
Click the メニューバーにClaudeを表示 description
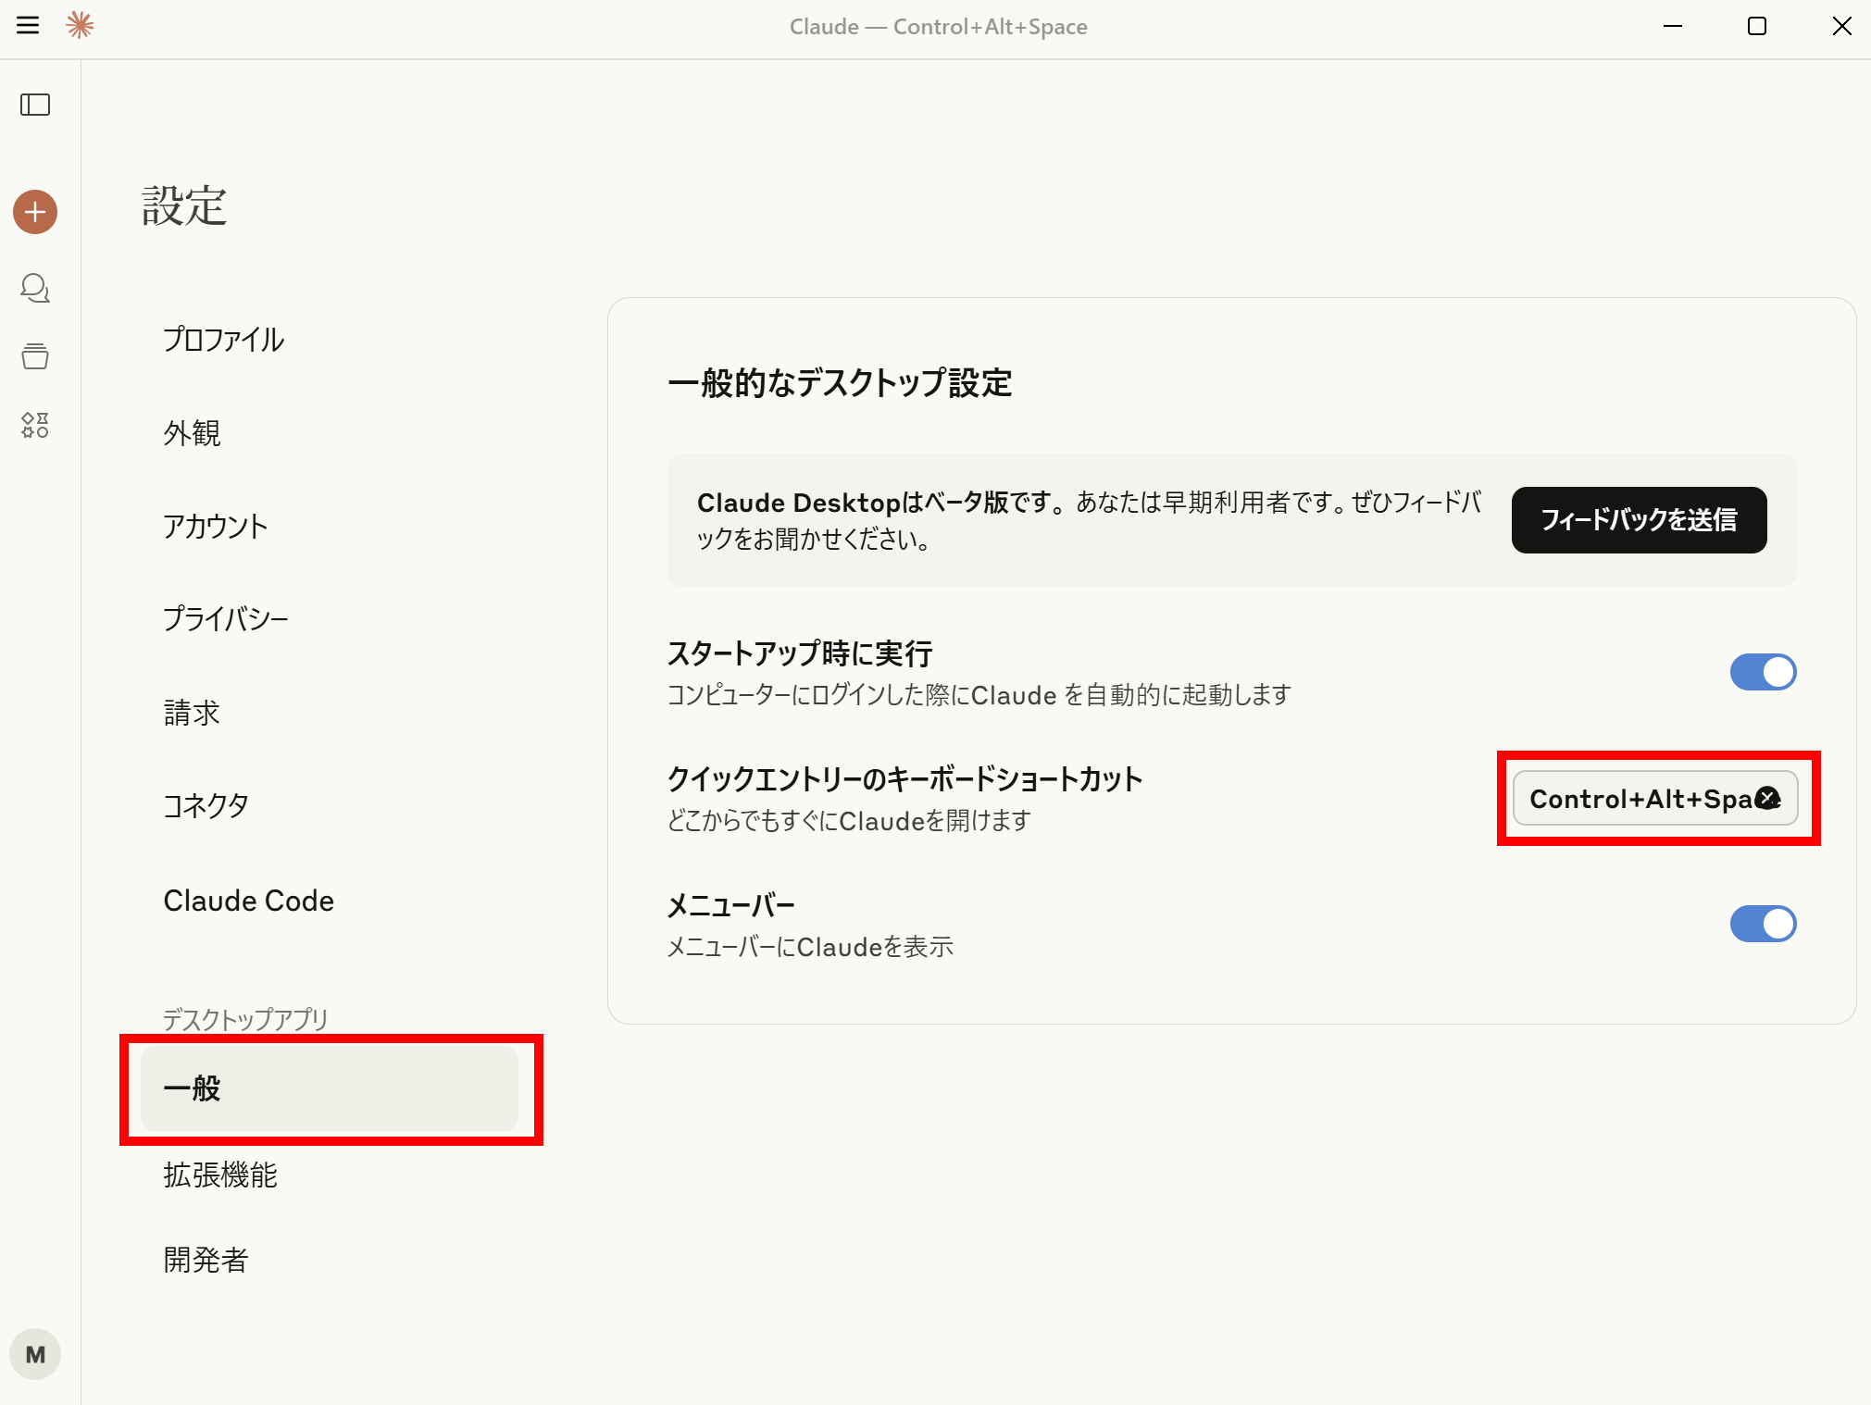(x=810, y=947)
